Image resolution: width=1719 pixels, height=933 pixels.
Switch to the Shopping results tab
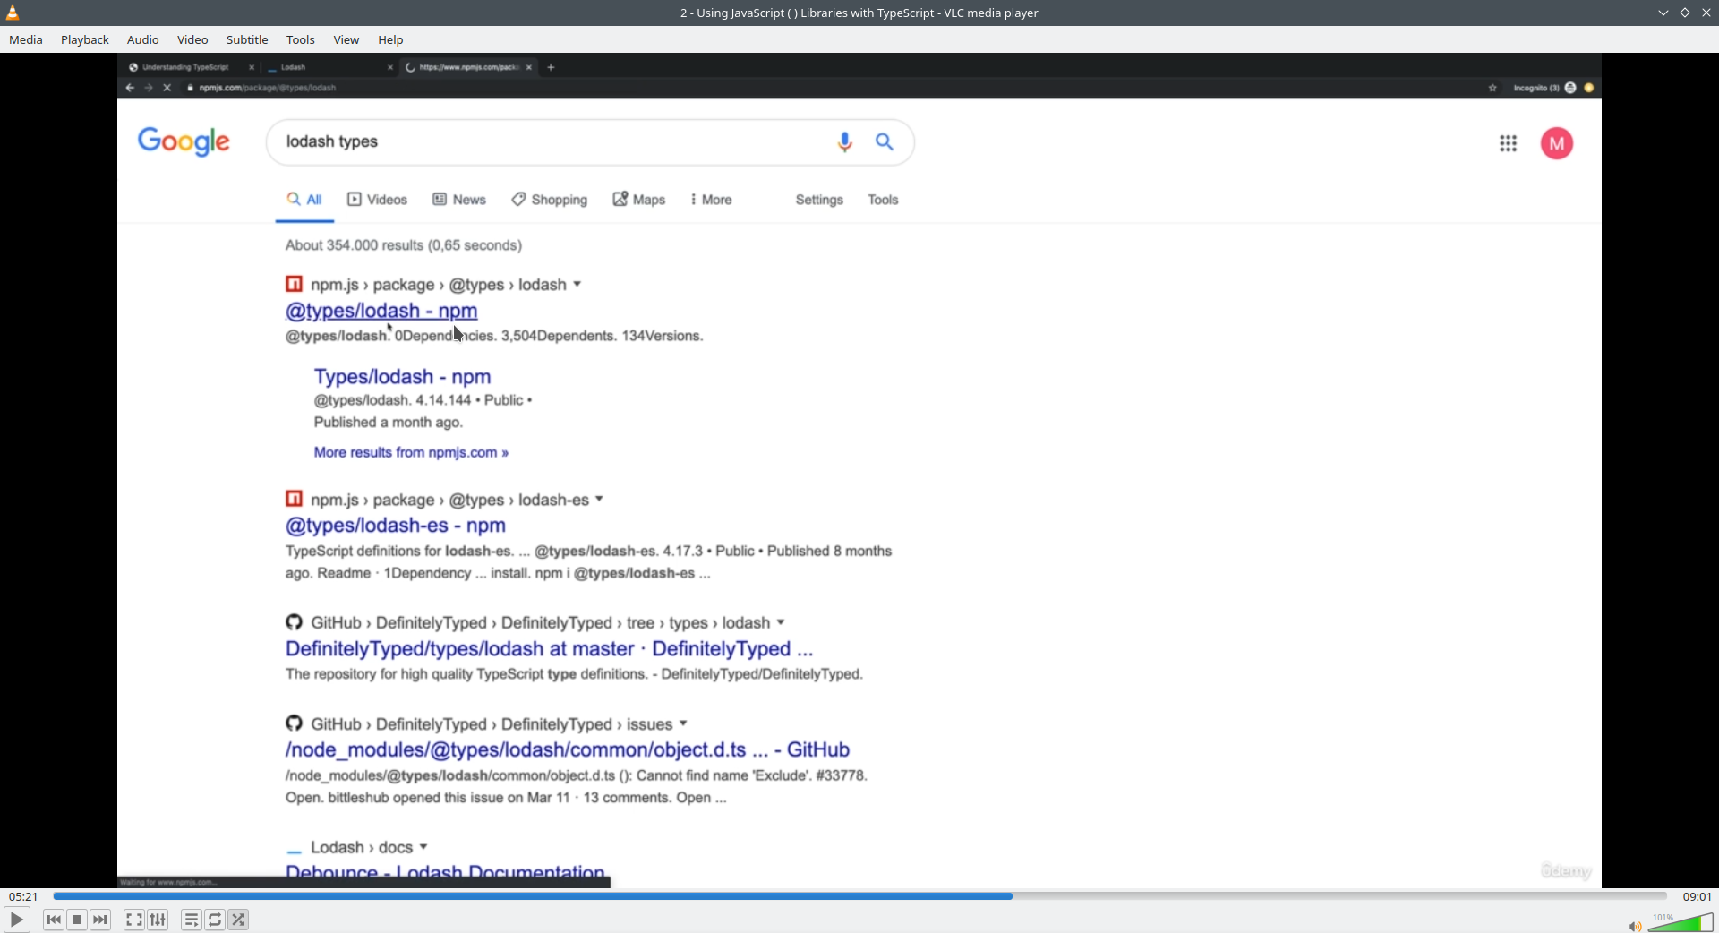(x=550, y=200)
